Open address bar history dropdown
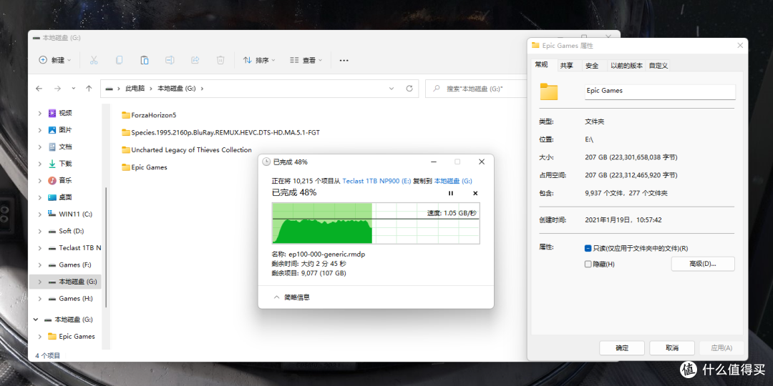 tap(392, 89)
